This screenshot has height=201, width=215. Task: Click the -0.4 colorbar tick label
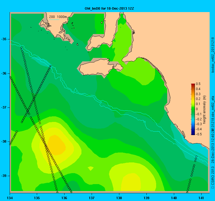pyautogui.click(x=198, y=129)
